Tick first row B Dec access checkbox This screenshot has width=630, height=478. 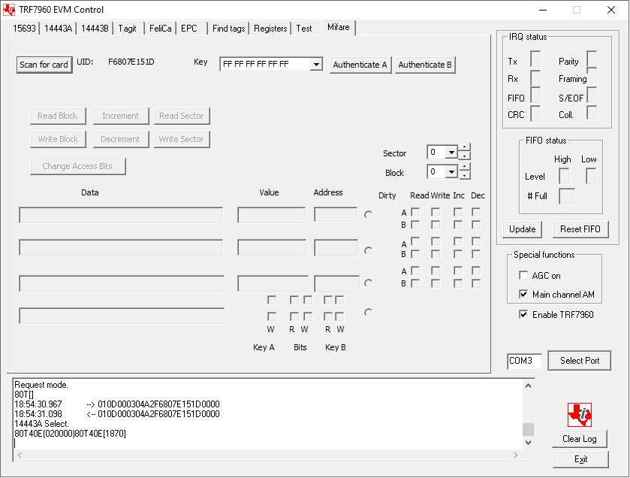[476, 225]
